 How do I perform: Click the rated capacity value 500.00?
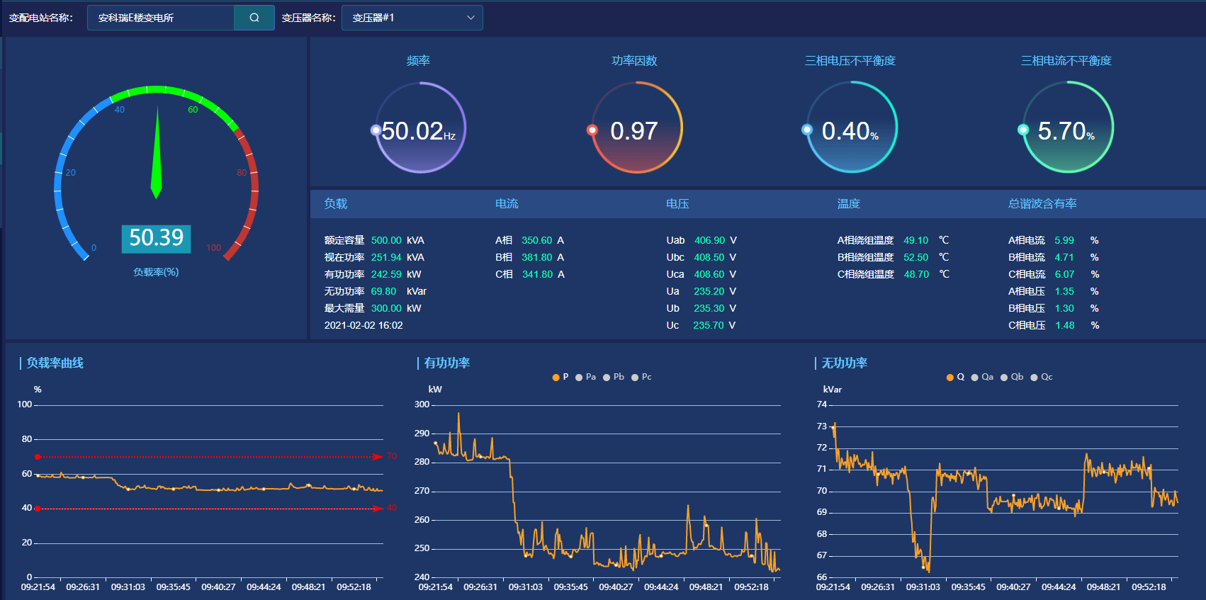(x=386, y=241)
